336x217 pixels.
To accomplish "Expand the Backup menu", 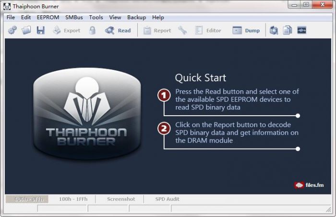I will click(136, 17).
